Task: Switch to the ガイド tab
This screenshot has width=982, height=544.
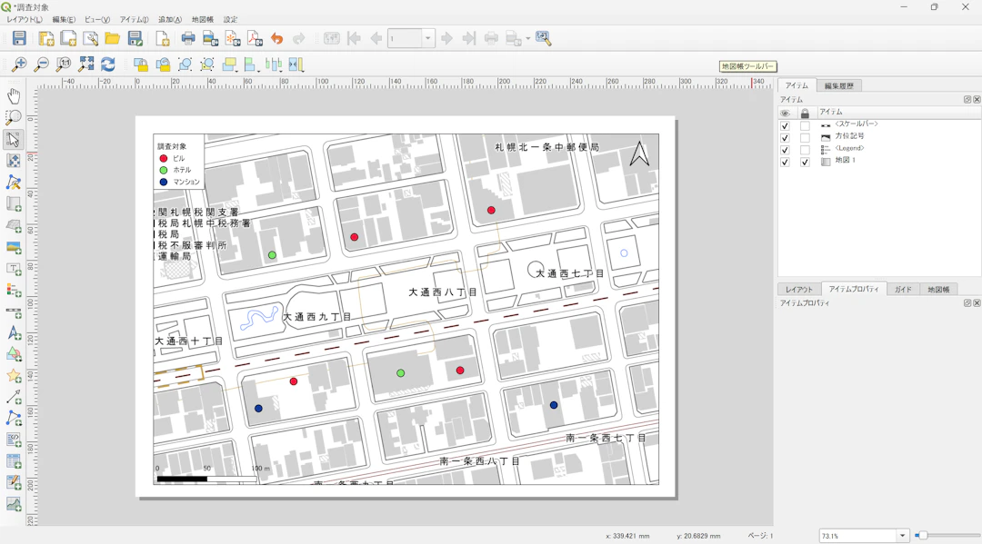Action: pyautogui.click(x=903, y=290)
